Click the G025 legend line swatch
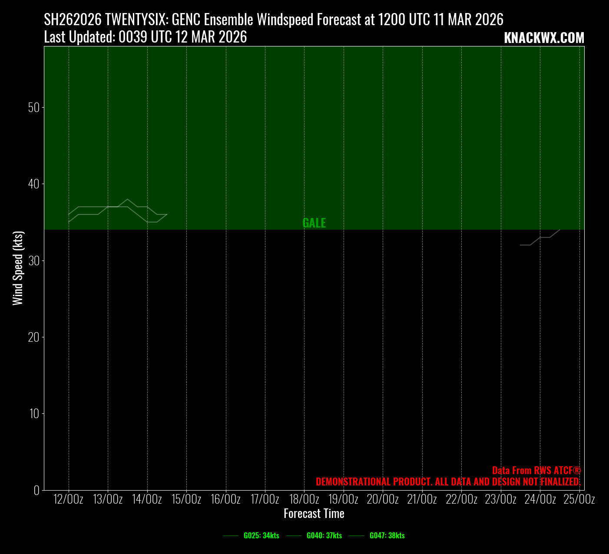The image size is (609, 554). pyautogui.click(x=231, y=536)
